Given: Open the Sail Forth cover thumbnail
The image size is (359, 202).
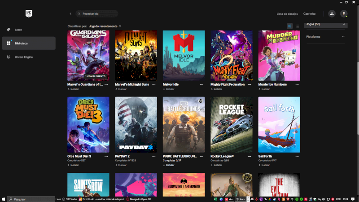Looking at the screenshot, I should pyautogui.click(x=279, y=125).
